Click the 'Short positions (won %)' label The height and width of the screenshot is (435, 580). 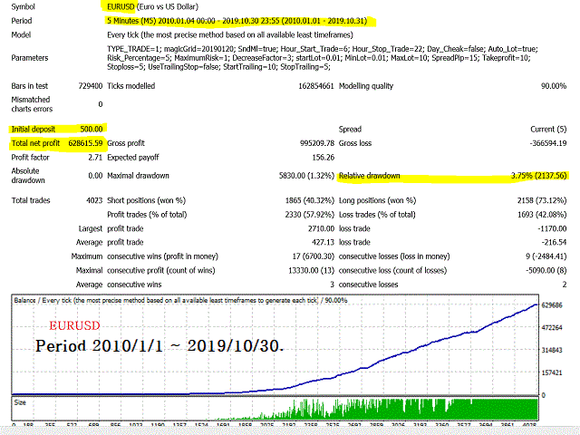[146, 200]
